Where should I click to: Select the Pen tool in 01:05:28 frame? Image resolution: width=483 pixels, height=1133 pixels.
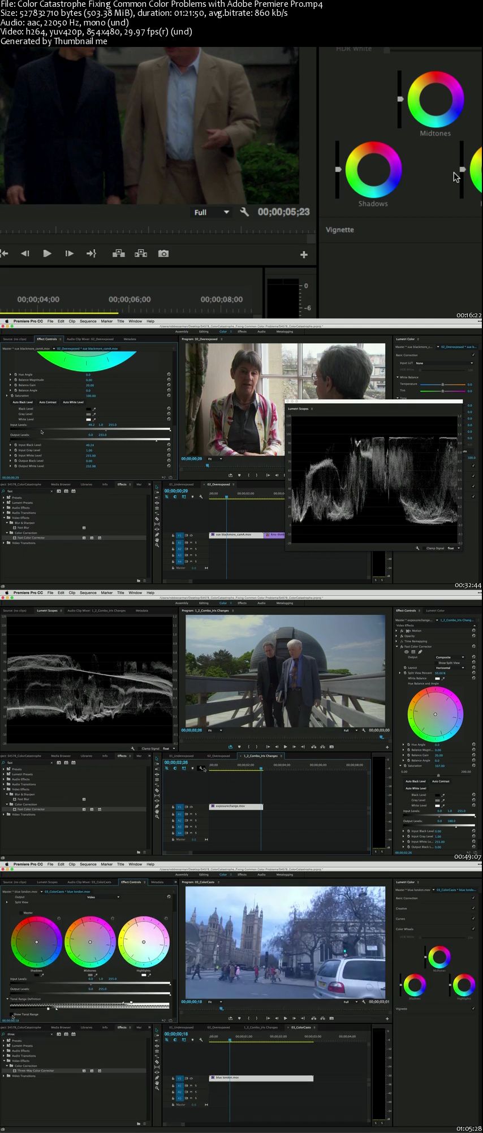tap(157, 1078)
